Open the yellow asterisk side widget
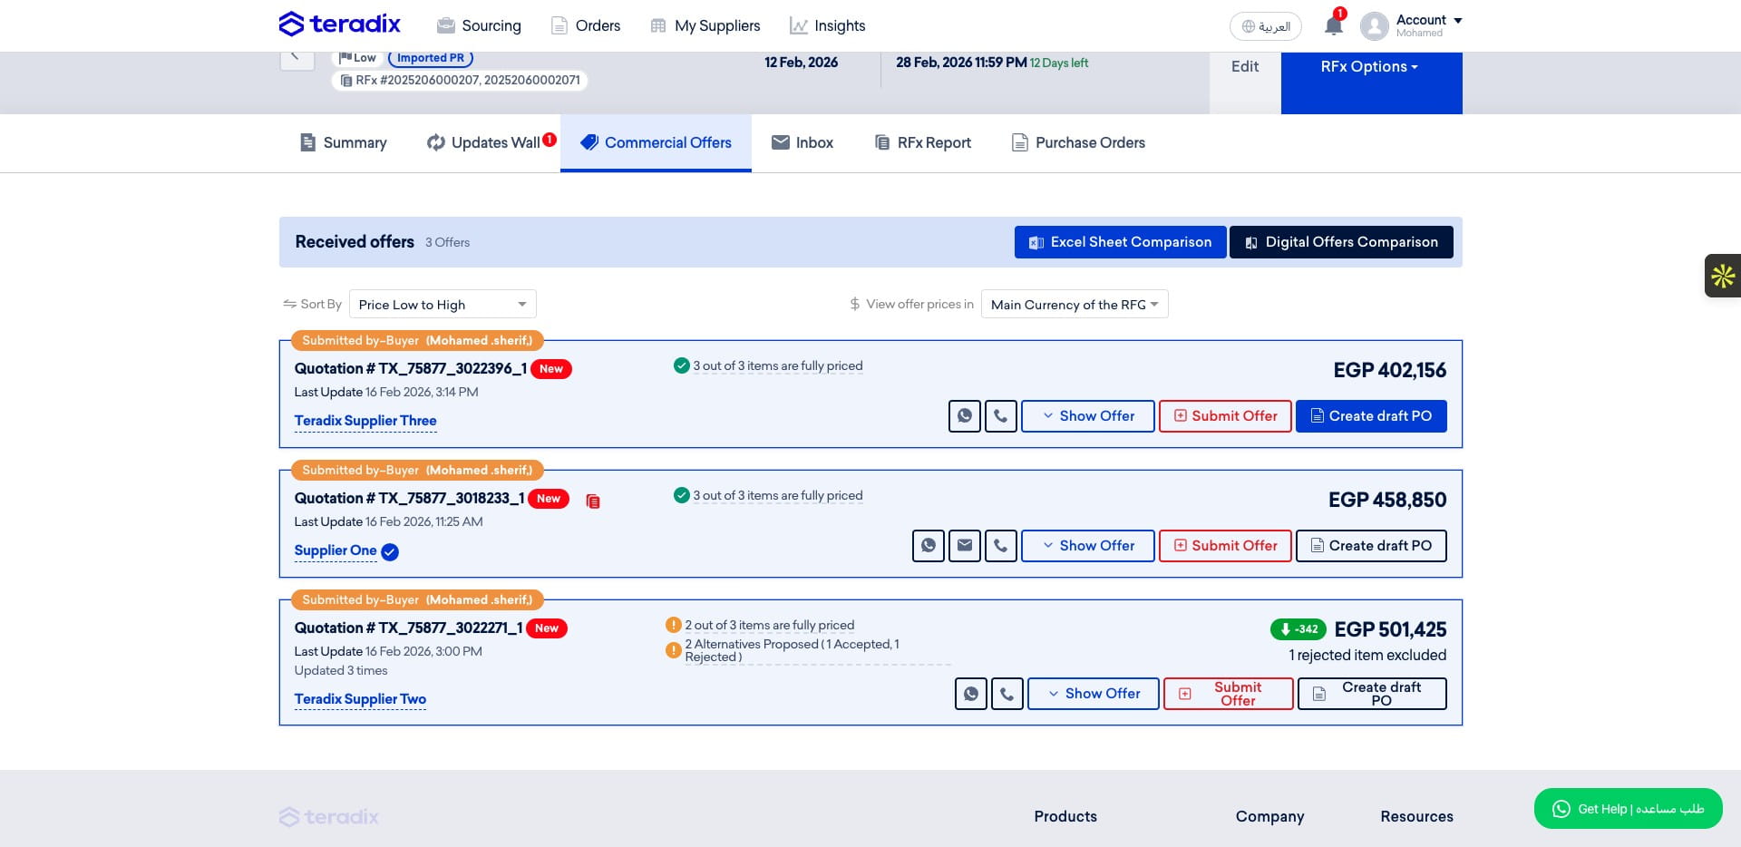This screenshot has height=847, width=1741. coord(1723,276)
